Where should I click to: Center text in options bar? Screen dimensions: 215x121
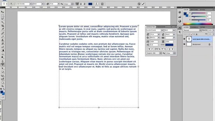(81, 4)
